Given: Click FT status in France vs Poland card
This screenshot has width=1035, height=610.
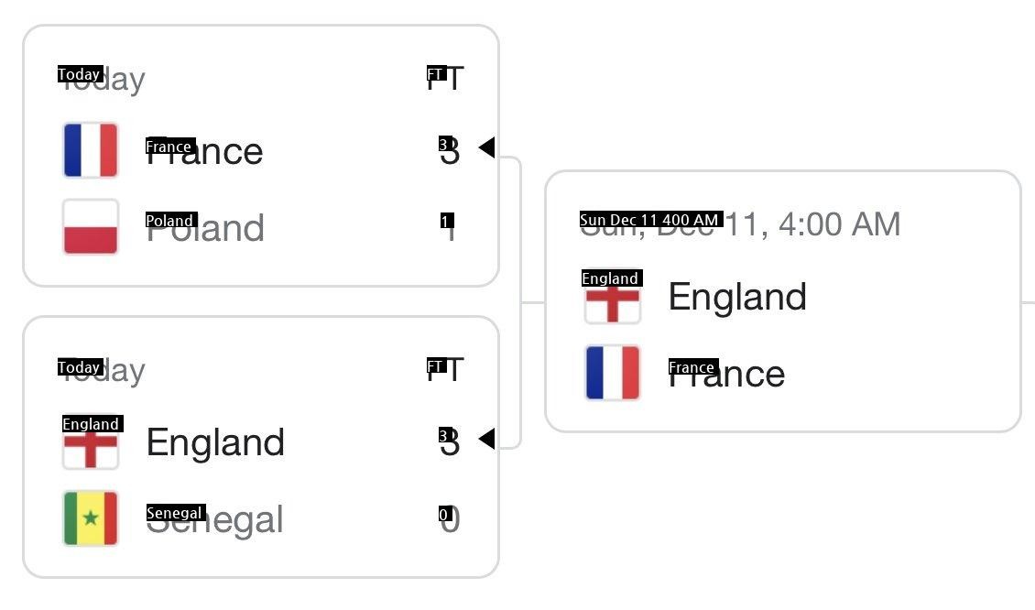Looking at the screenshot, I should 446,79.
